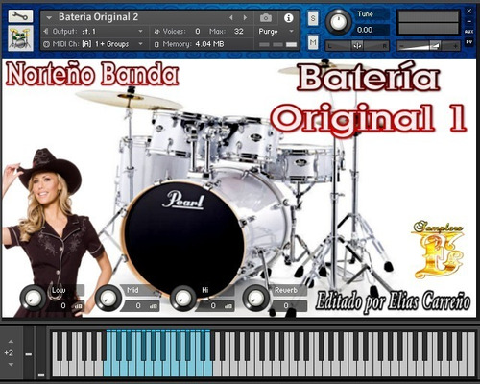Viewport: 480px width, 384px height.
Task: Click the Pearl bass drum graphic
Action: pos(183,239)
